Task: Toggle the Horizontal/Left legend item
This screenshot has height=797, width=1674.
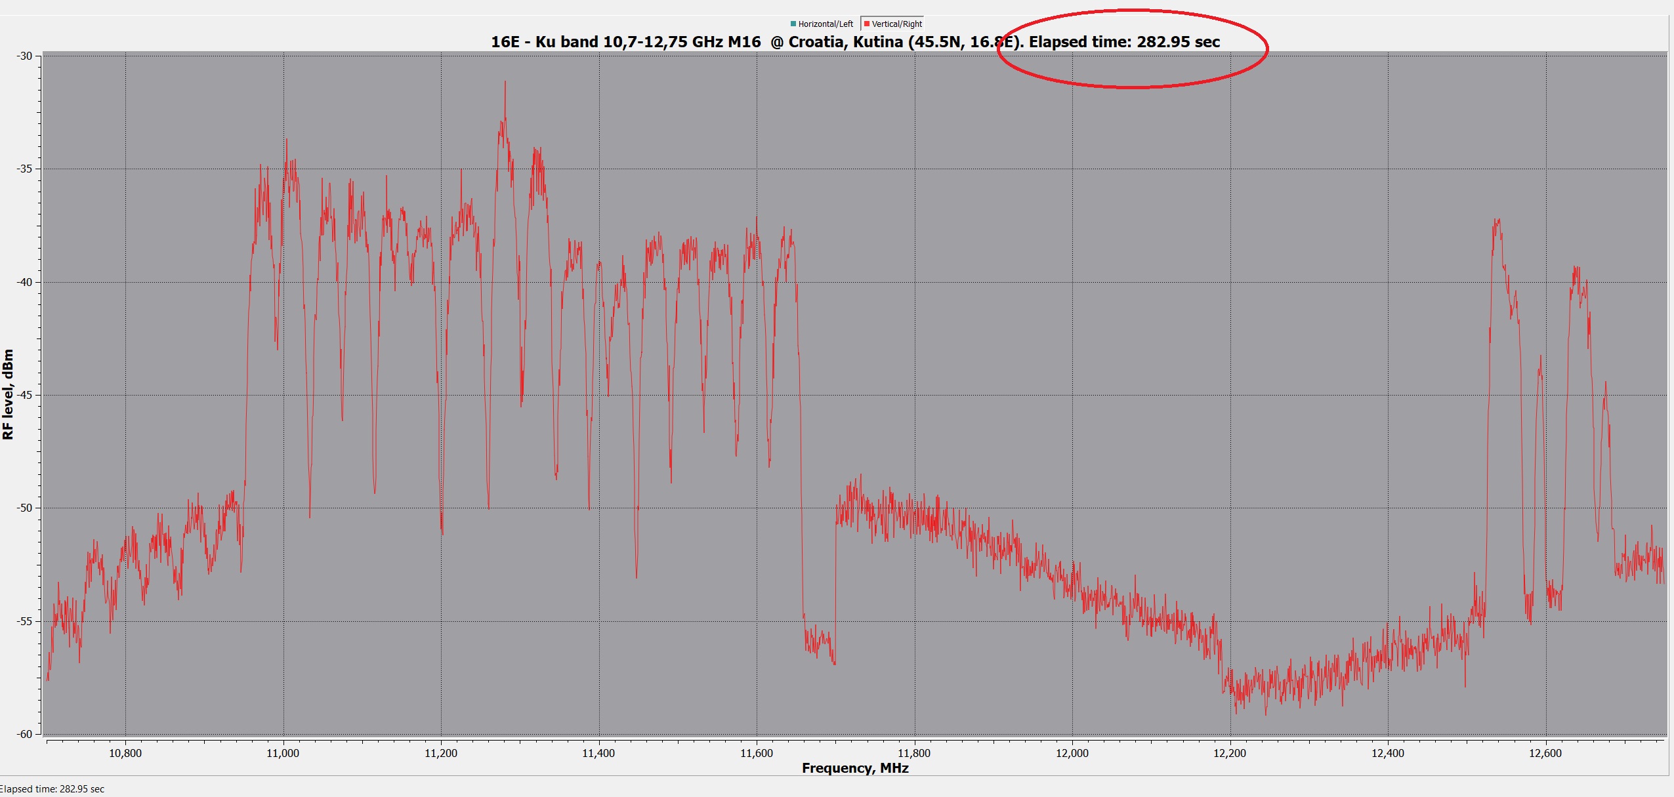Action: (825, 24)
